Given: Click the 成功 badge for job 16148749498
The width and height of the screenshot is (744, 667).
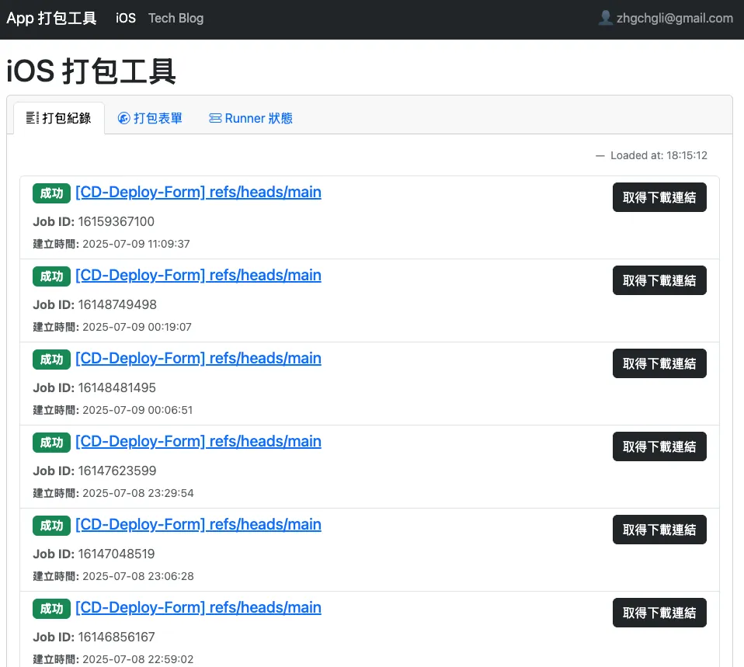Looking at the screenshot, I should pyautogui.click(x=51, y=276).
